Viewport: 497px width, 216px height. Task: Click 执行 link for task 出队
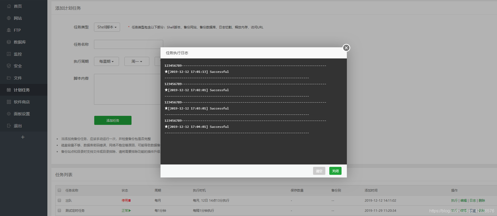[x=454, y=201]
